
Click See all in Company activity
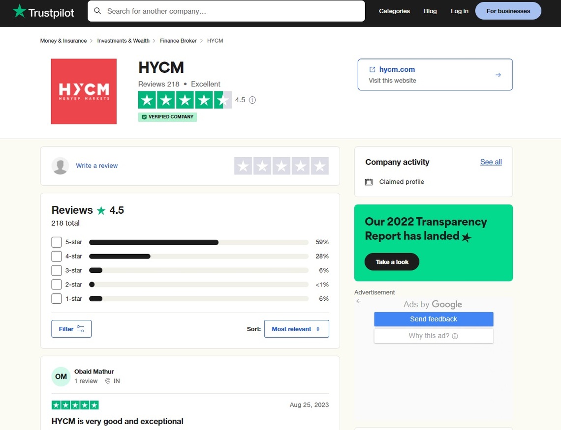point(491,162)
